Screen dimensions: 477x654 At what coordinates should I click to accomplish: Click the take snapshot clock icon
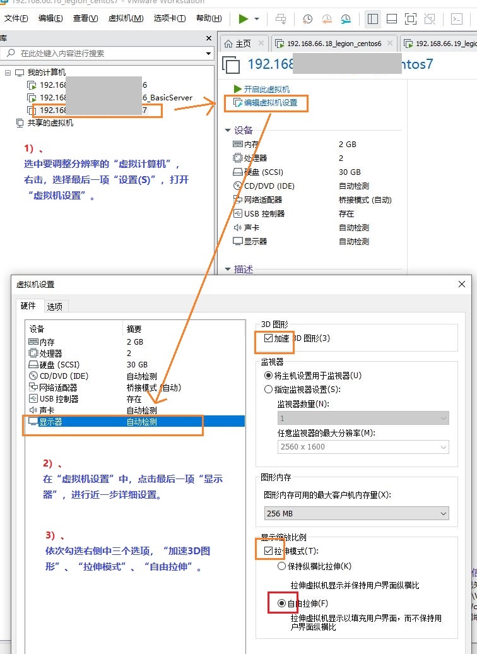[x=307, y=19]
